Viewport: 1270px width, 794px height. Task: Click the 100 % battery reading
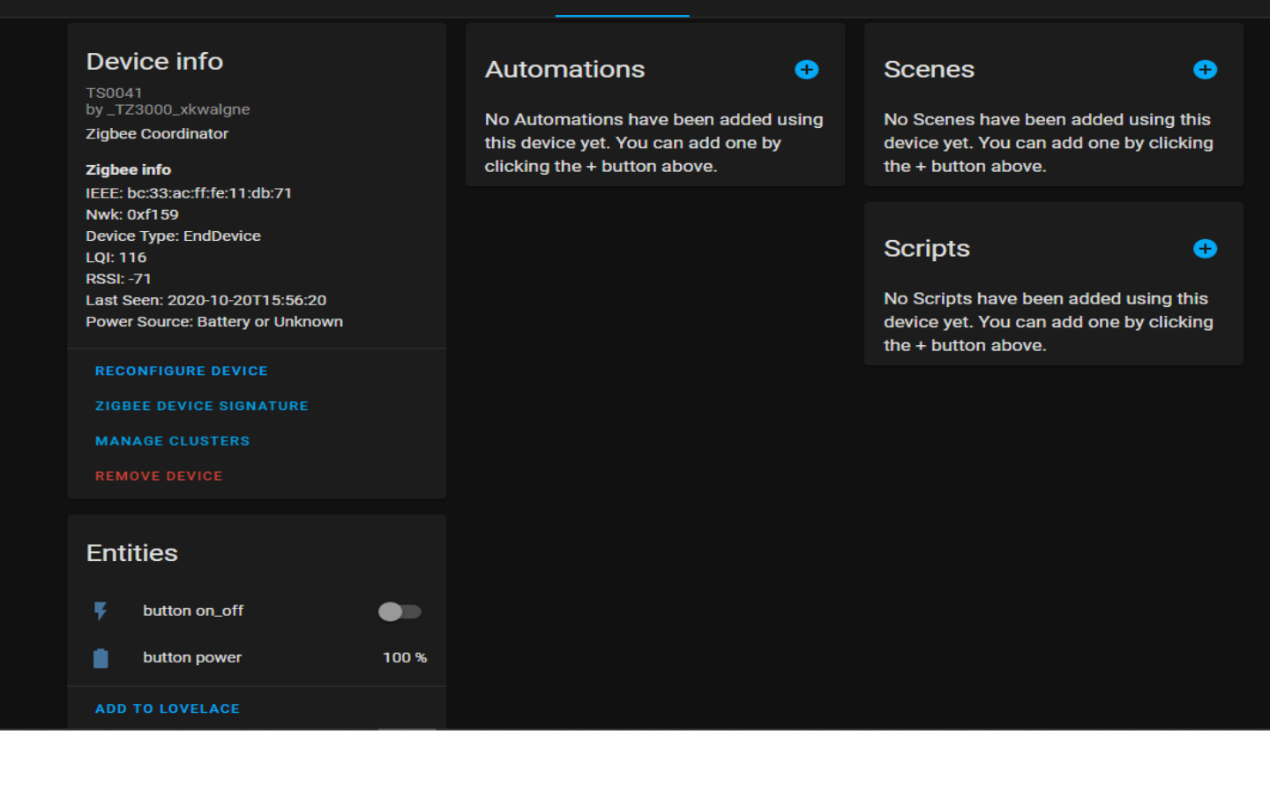coord(404,657)
